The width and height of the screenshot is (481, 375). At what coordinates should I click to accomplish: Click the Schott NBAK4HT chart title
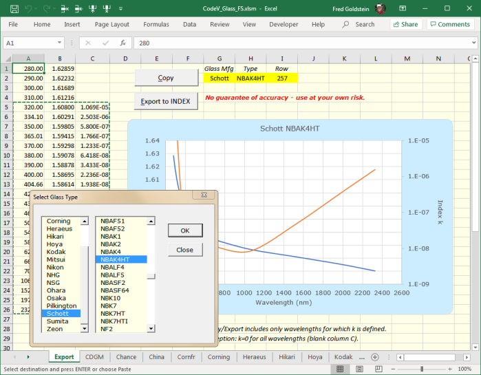[x=290, y=129]
